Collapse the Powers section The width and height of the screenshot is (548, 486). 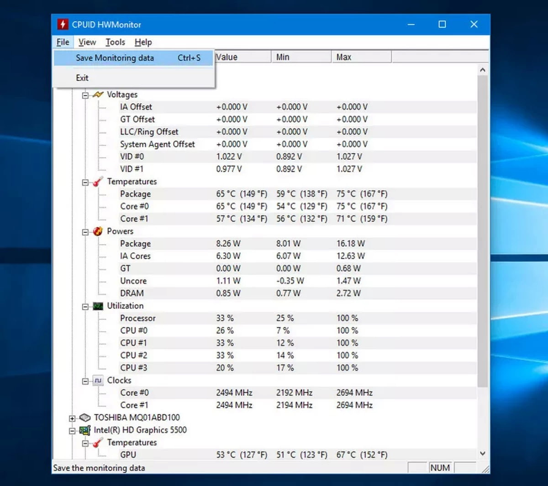click(x=85, y=231)
